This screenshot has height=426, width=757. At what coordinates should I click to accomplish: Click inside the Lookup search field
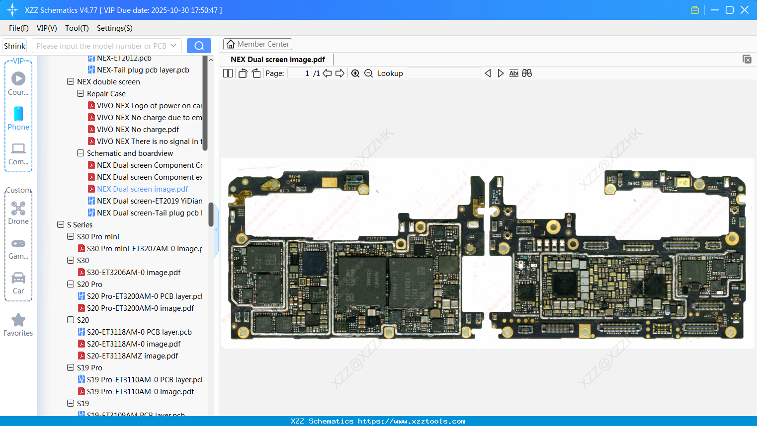point(444,73)
